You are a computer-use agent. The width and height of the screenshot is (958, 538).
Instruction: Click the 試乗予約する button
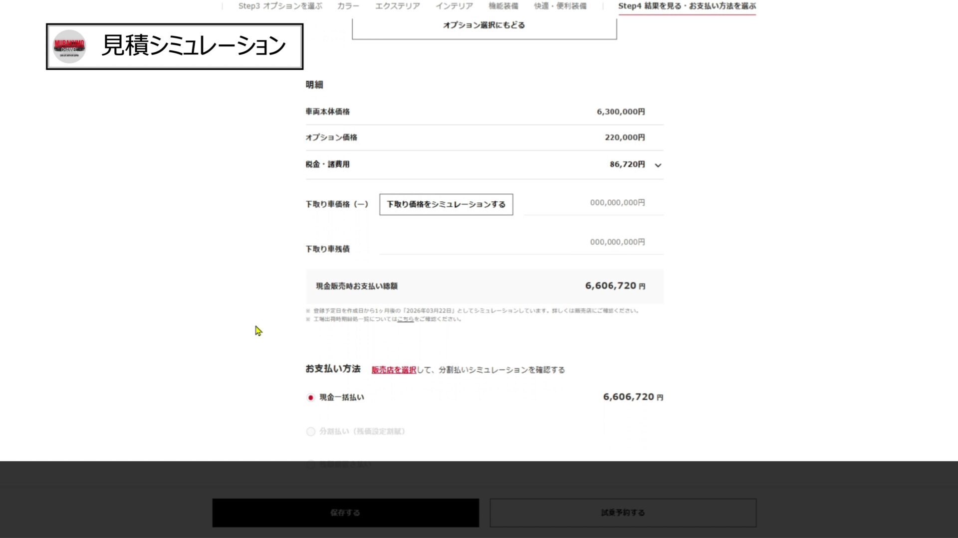pos(622,513)
